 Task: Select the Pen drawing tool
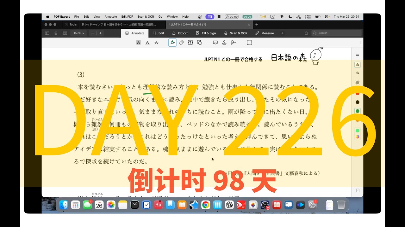point(172,42)
